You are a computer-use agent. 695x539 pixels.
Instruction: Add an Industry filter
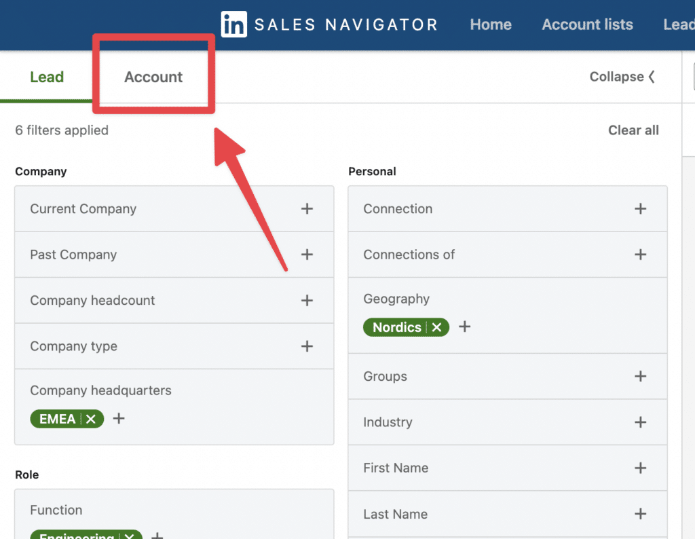click(x=641, y=422)
